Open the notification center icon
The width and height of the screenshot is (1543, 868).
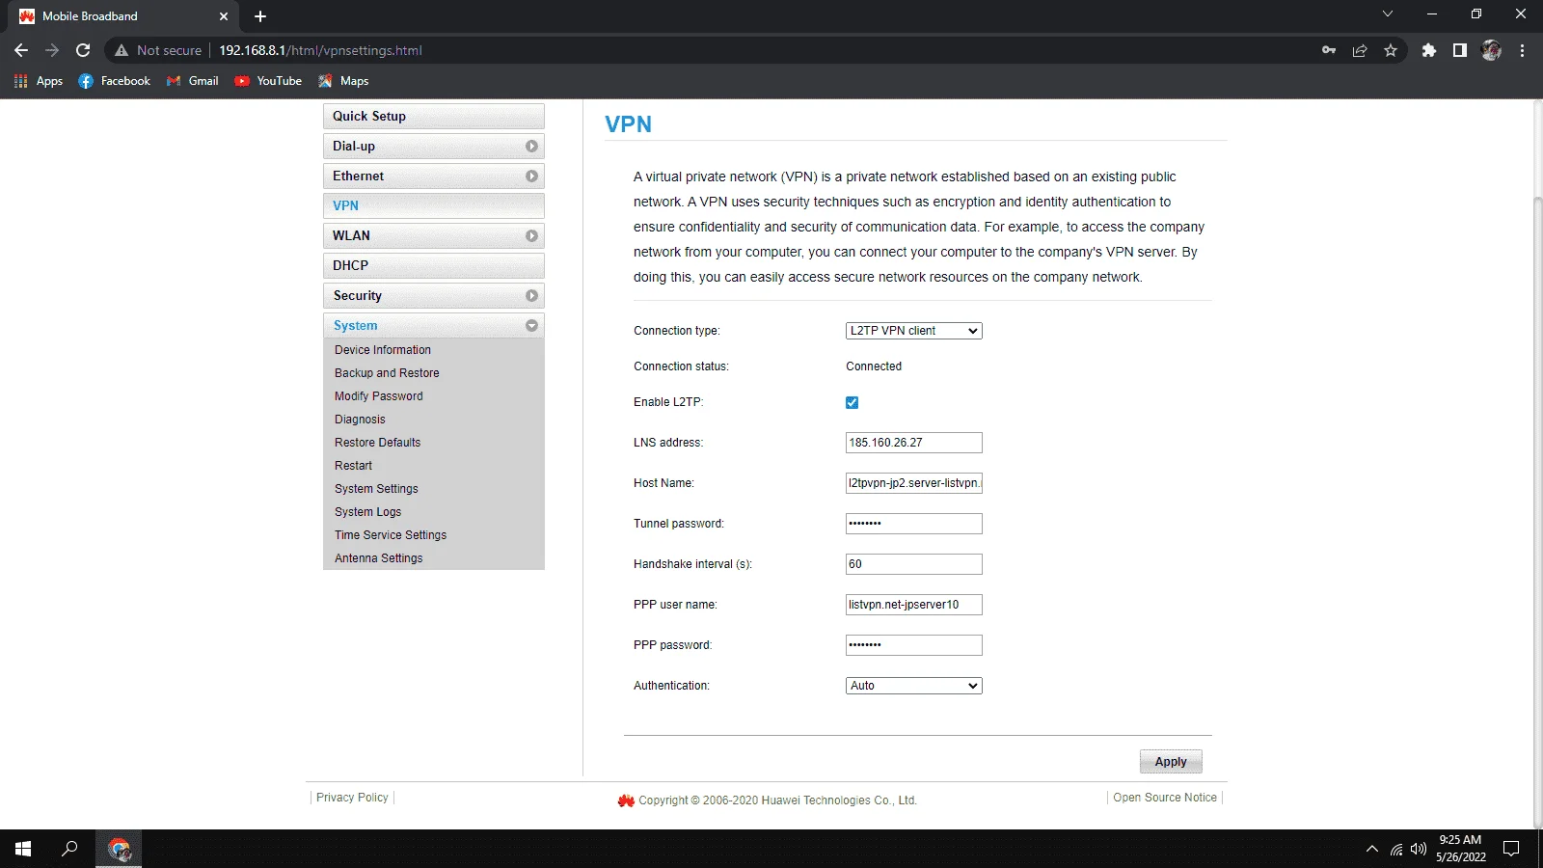pyautogui.click(x=1512, y=849)
